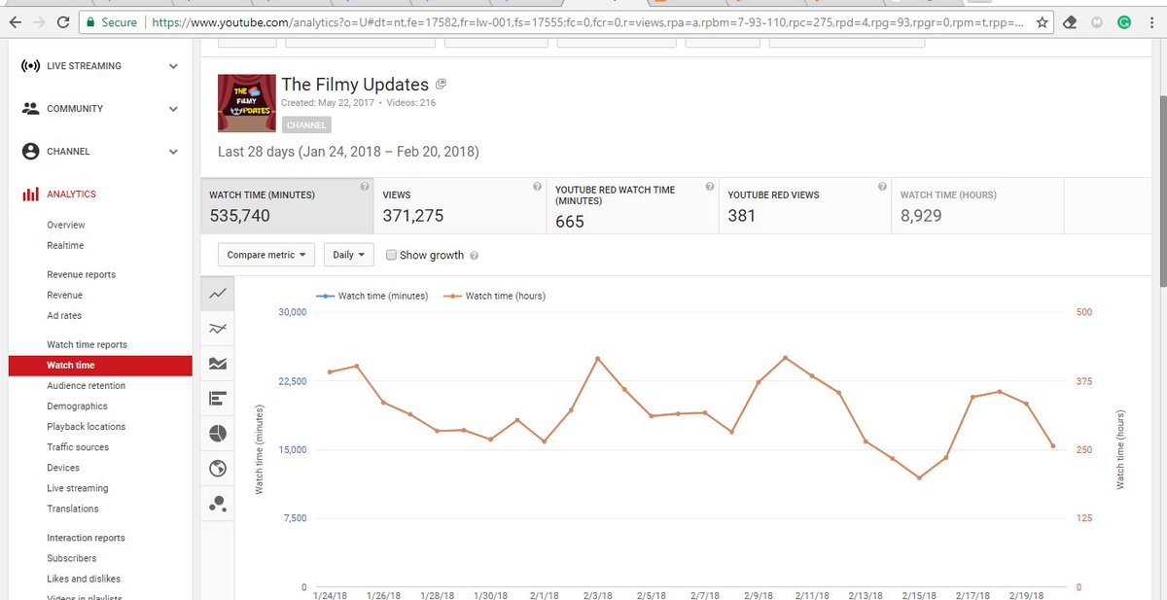Viewport: 1167px width, 600px height.
Task: Open Ad rates report
Action: (64, 315)
